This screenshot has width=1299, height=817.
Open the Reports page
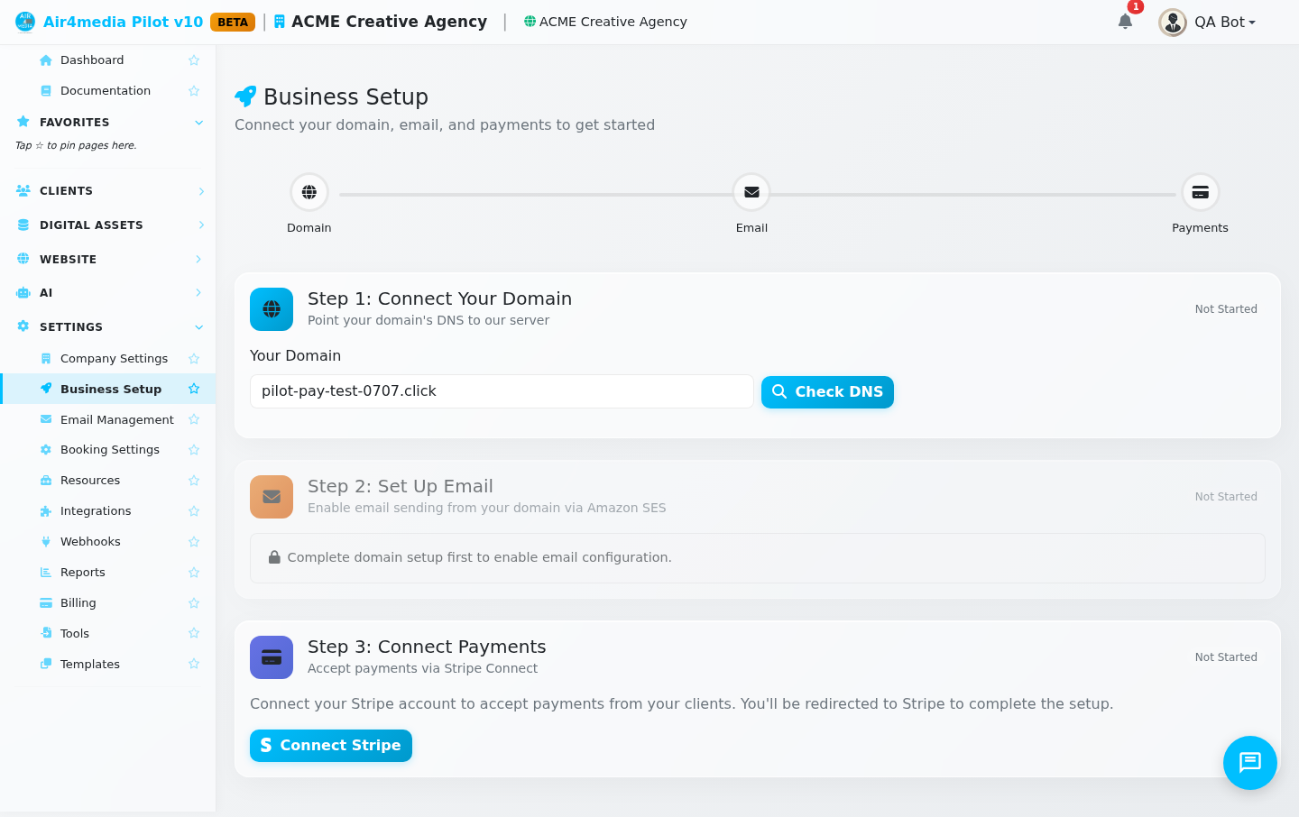click(x=83, y=573)
